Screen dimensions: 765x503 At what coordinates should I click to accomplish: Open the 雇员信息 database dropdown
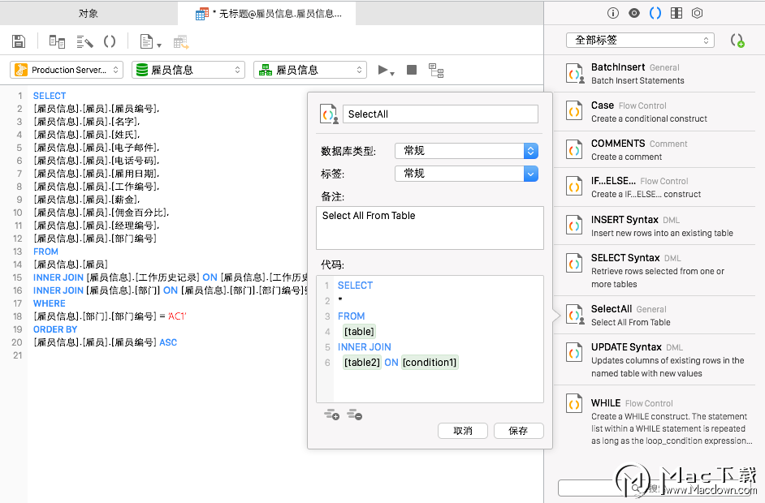coord(188,70)
